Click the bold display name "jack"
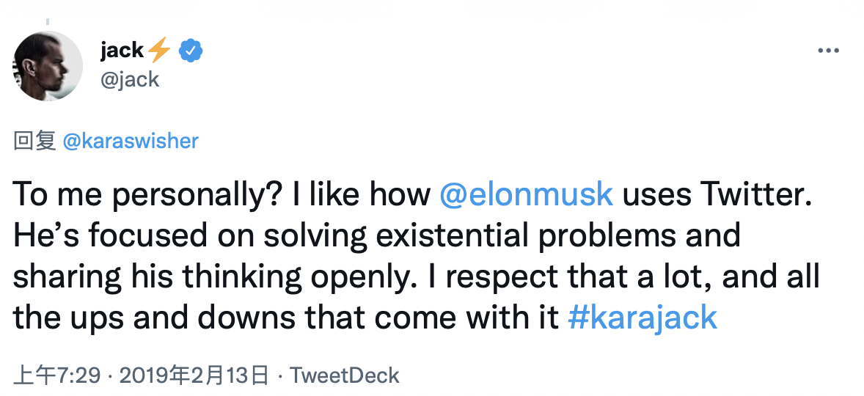This screenshot has width=864, height=396. pos(122,51)
